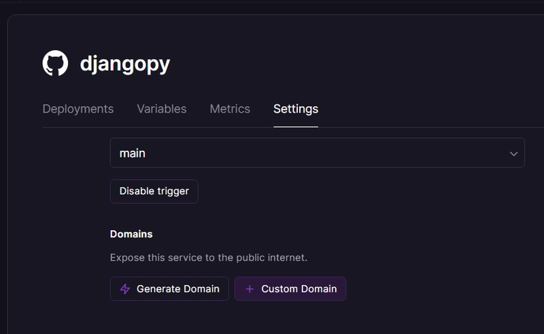
Task: View the Metrics tab
Action: (230, 109)
